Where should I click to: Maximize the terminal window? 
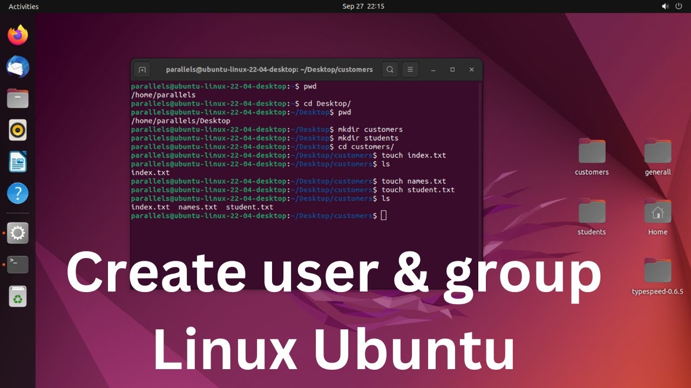(x=452, y=70)
